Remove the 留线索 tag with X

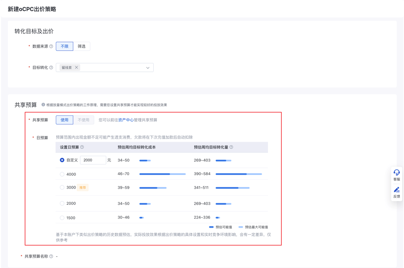[x=76, y=68]
